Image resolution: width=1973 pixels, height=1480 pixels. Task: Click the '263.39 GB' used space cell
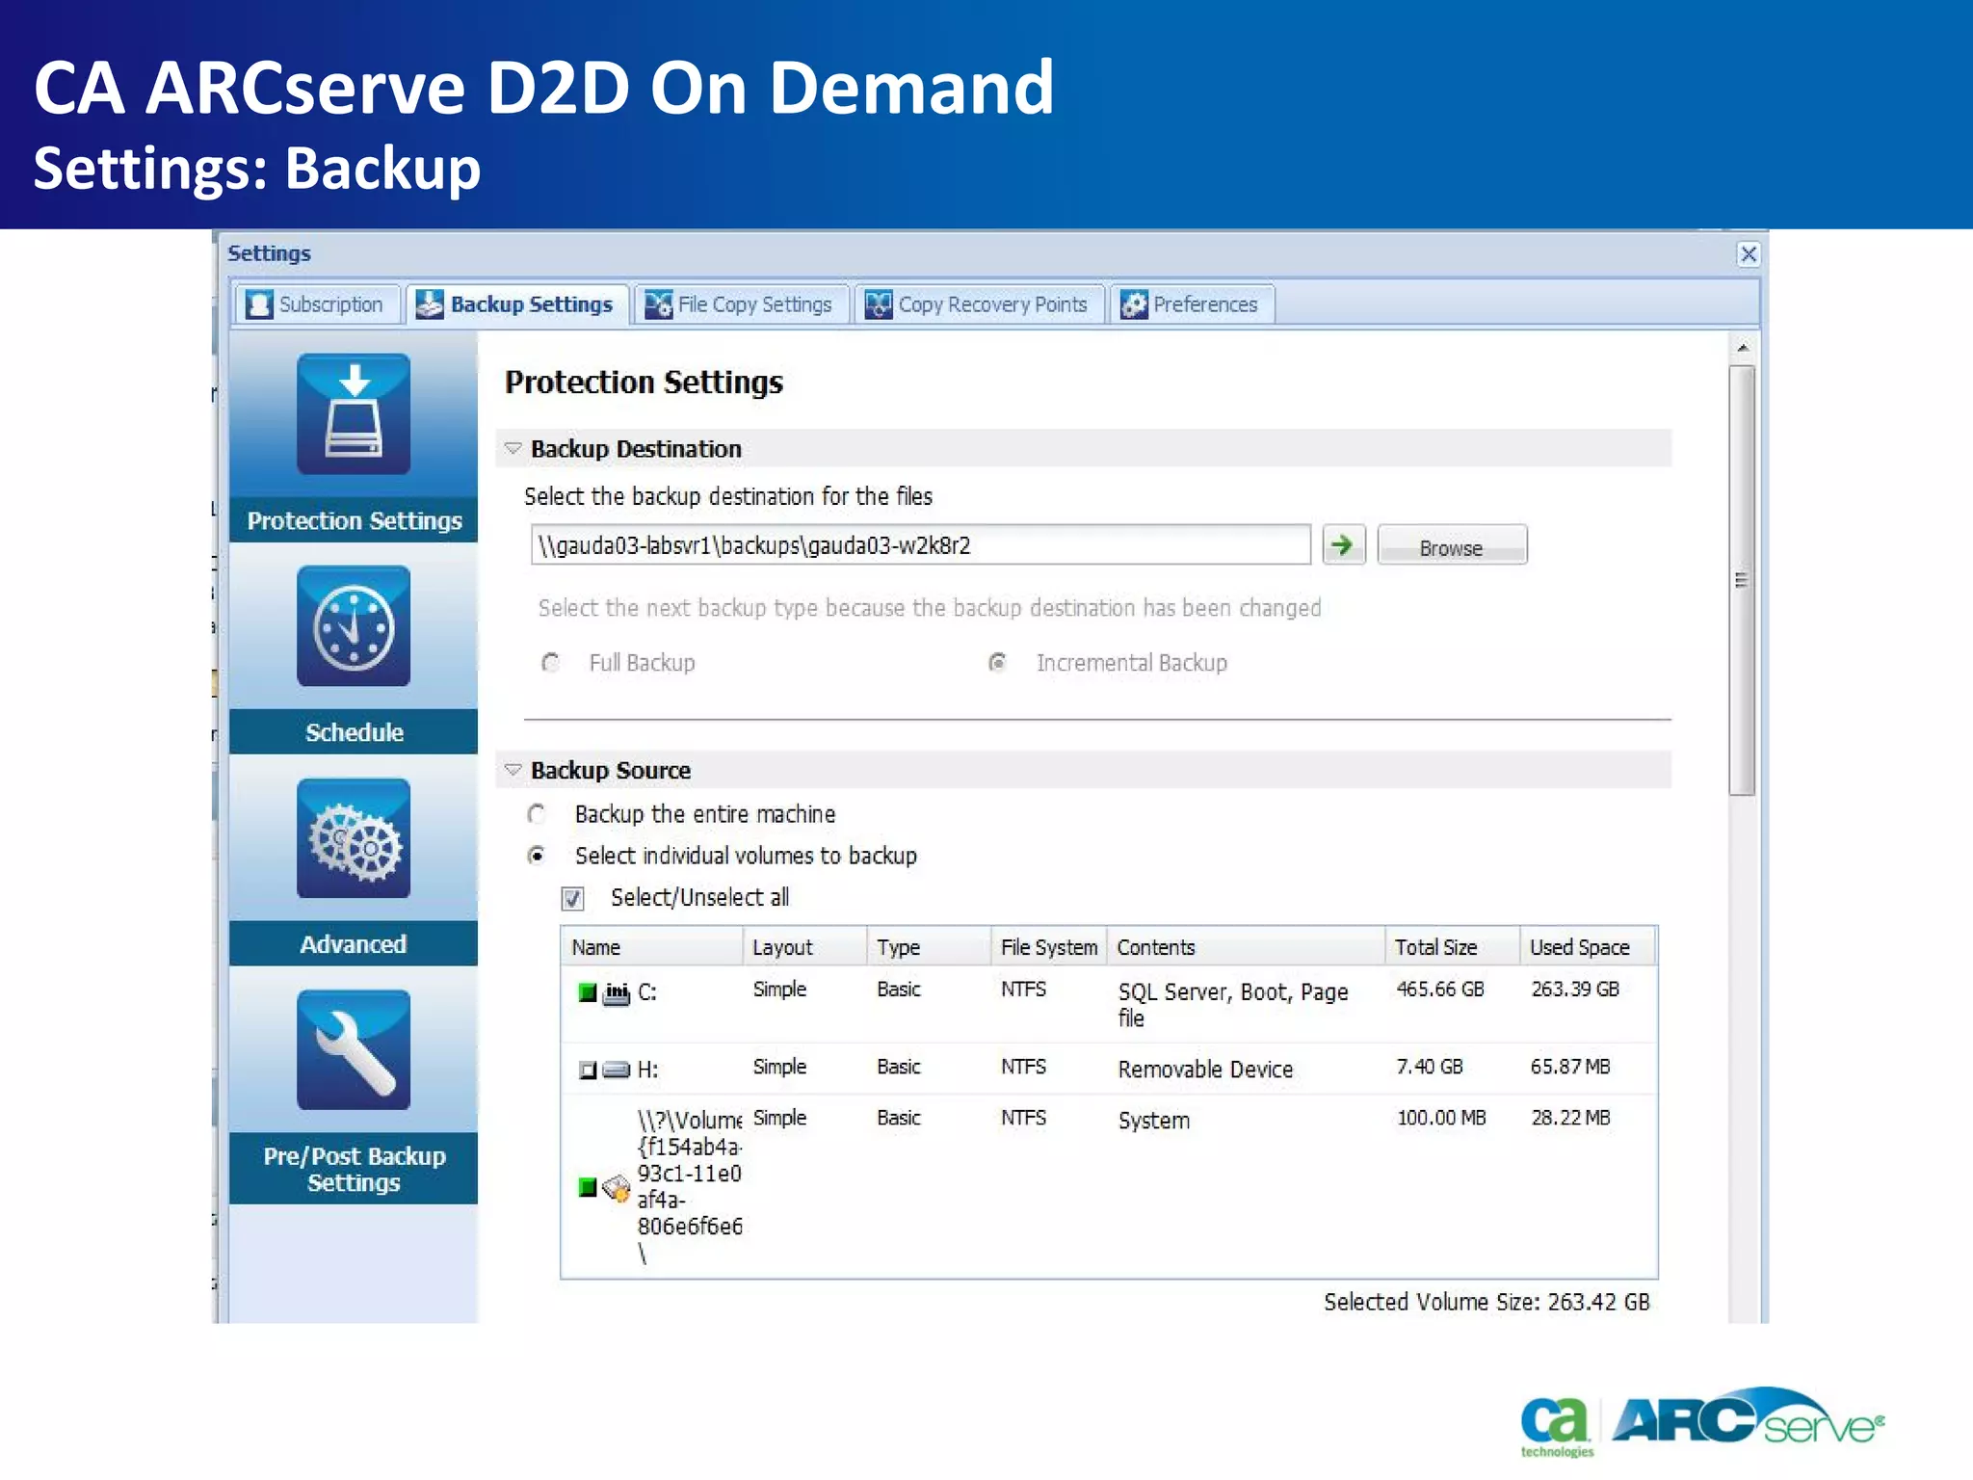click(1575, 990)
